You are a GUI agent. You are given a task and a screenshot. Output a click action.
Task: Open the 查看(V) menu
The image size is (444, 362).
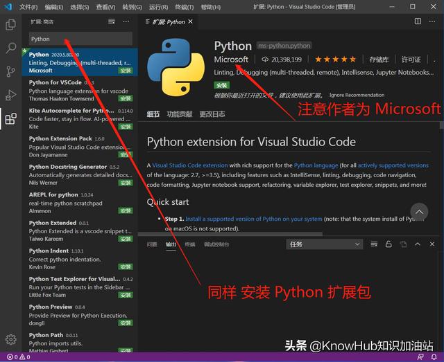[x=105, y=7]
